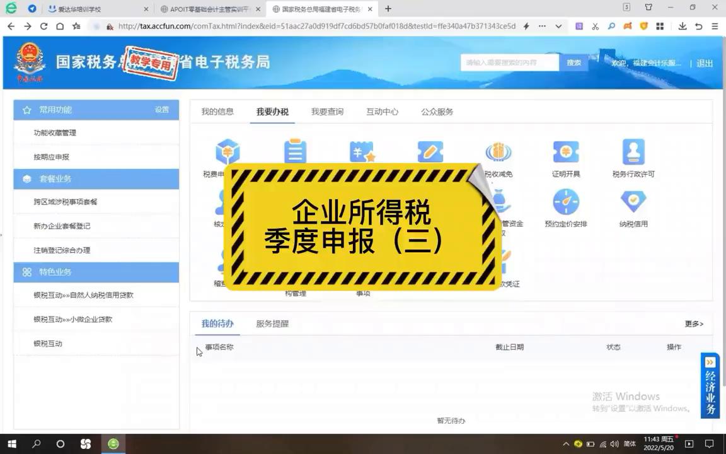Select the 税收减免 icon

pyautogui.click(x=498, y=151)
